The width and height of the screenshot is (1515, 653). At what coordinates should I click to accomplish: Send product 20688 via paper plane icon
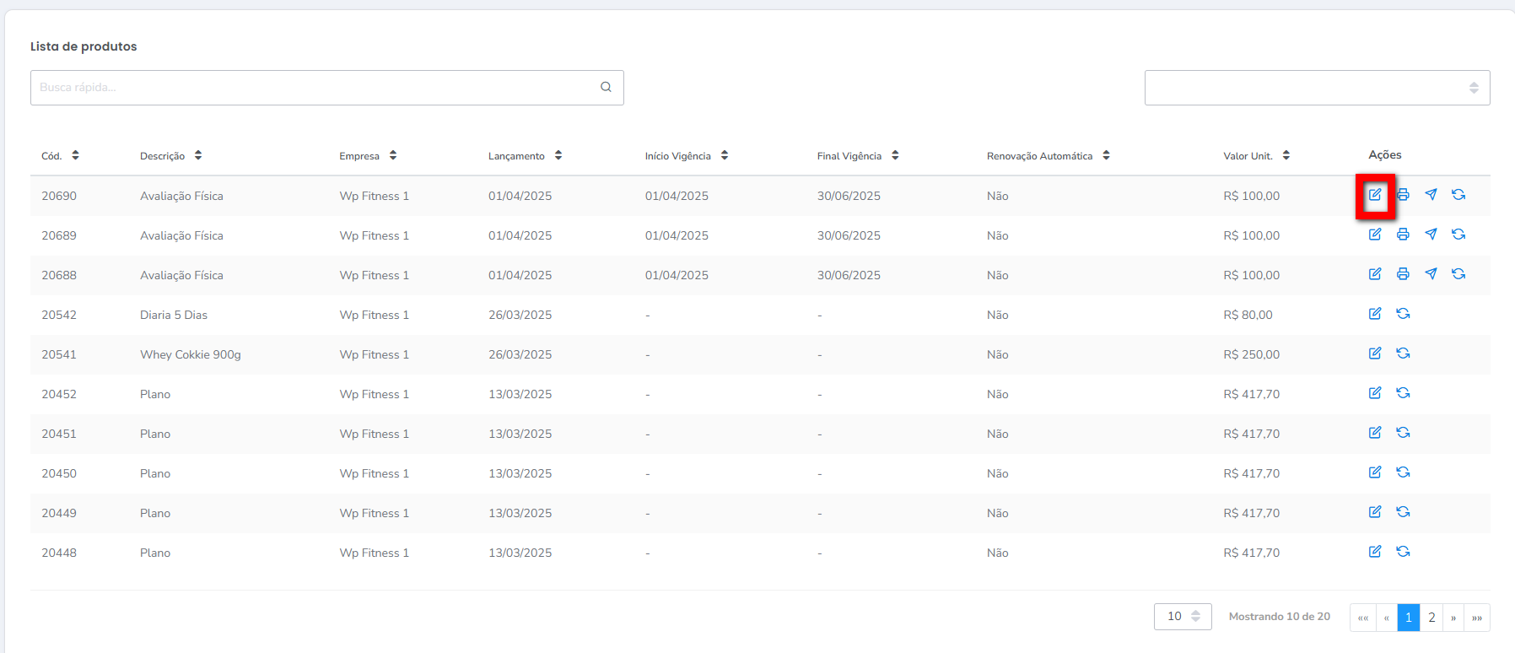click(x=1431, y=274)
